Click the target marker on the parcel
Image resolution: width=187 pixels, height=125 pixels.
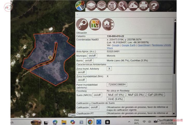coord(50,58)
